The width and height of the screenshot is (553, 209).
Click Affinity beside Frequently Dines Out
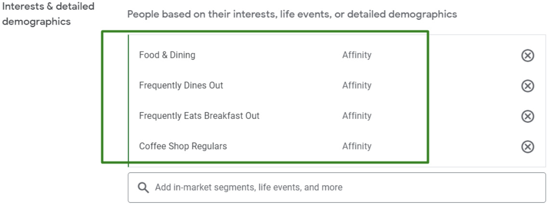pos(356,86)
